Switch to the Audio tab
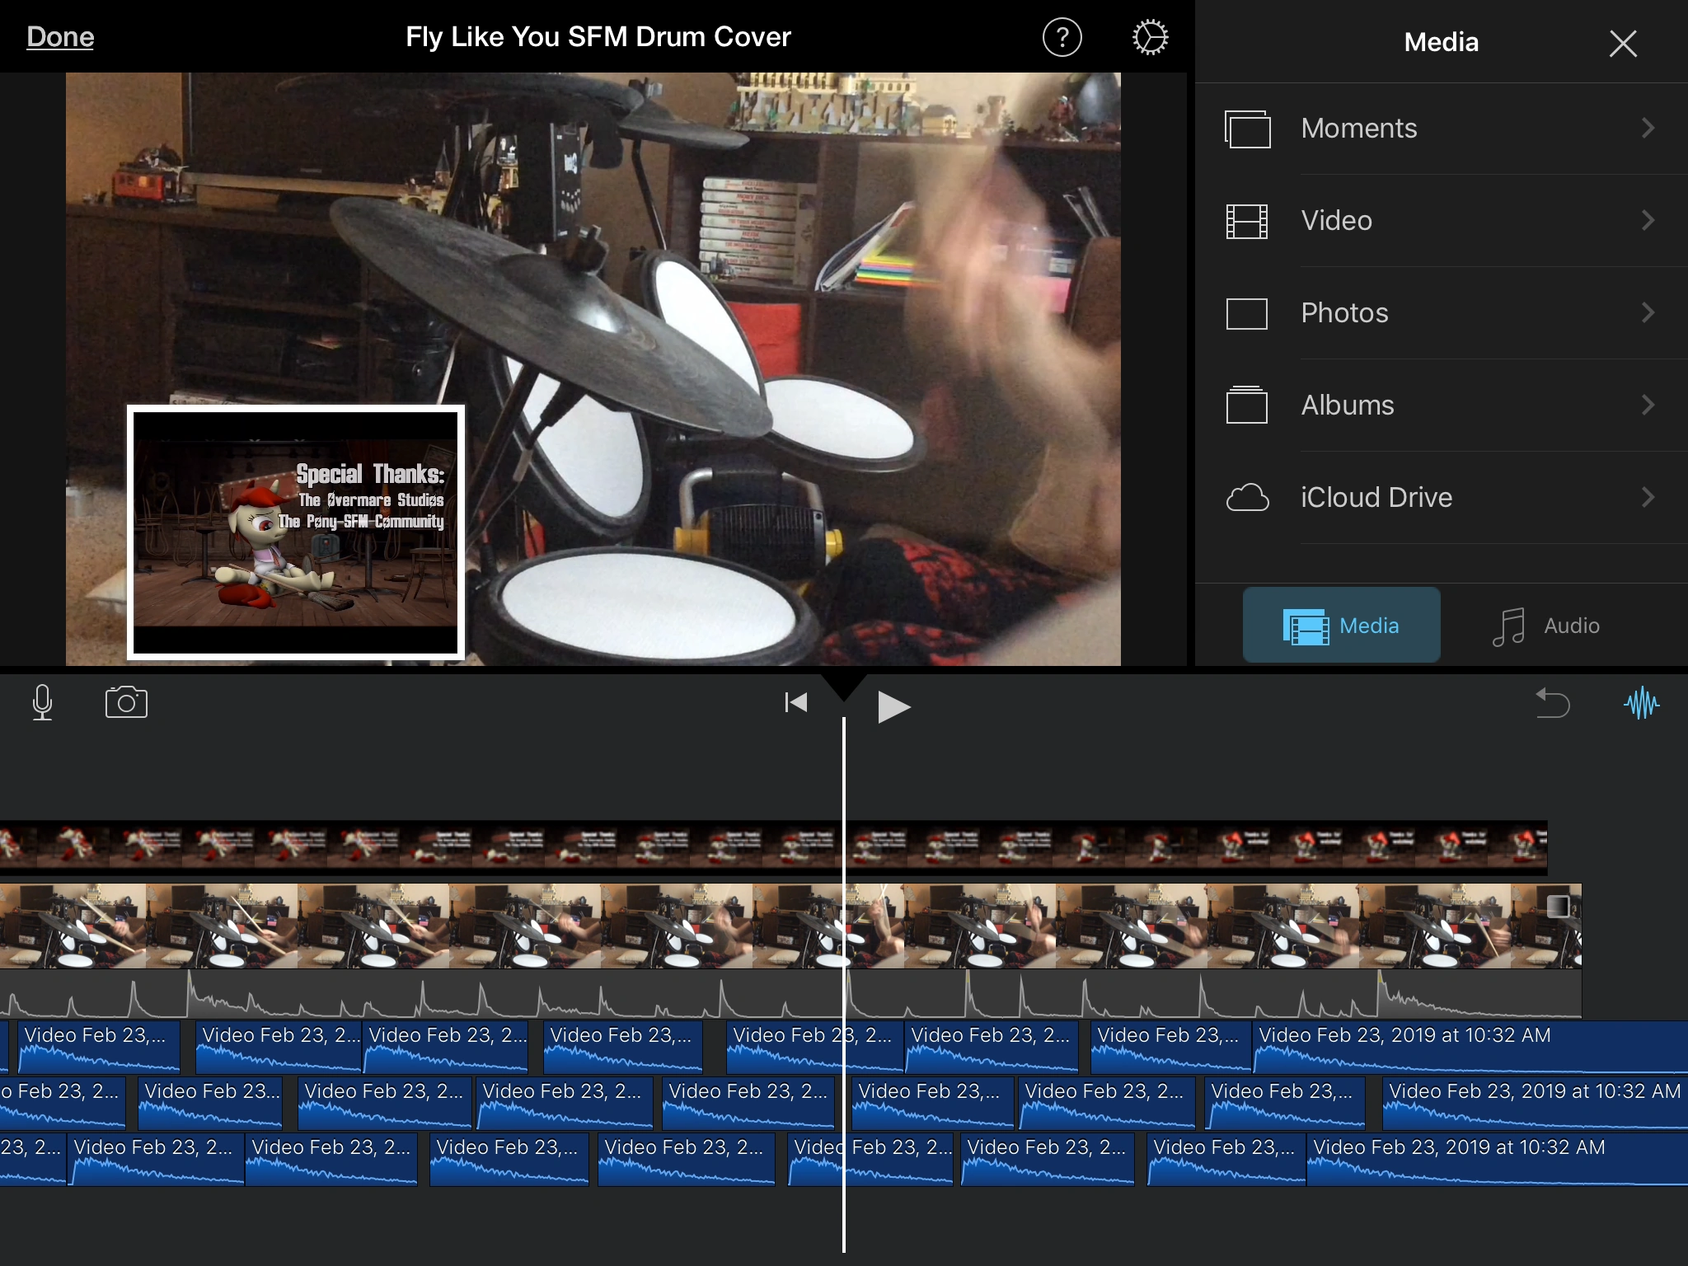The image size is (1688, 1266). coord(1546,626)
